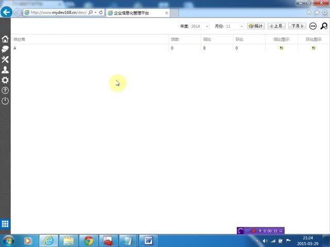The image size is (330, 247).
Task: Expand the 月份 month dropdown
Action: tap(242, 26)
